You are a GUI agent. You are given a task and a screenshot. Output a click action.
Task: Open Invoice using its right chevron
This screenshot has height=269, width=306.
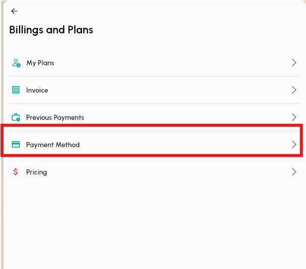coord(294,90)
